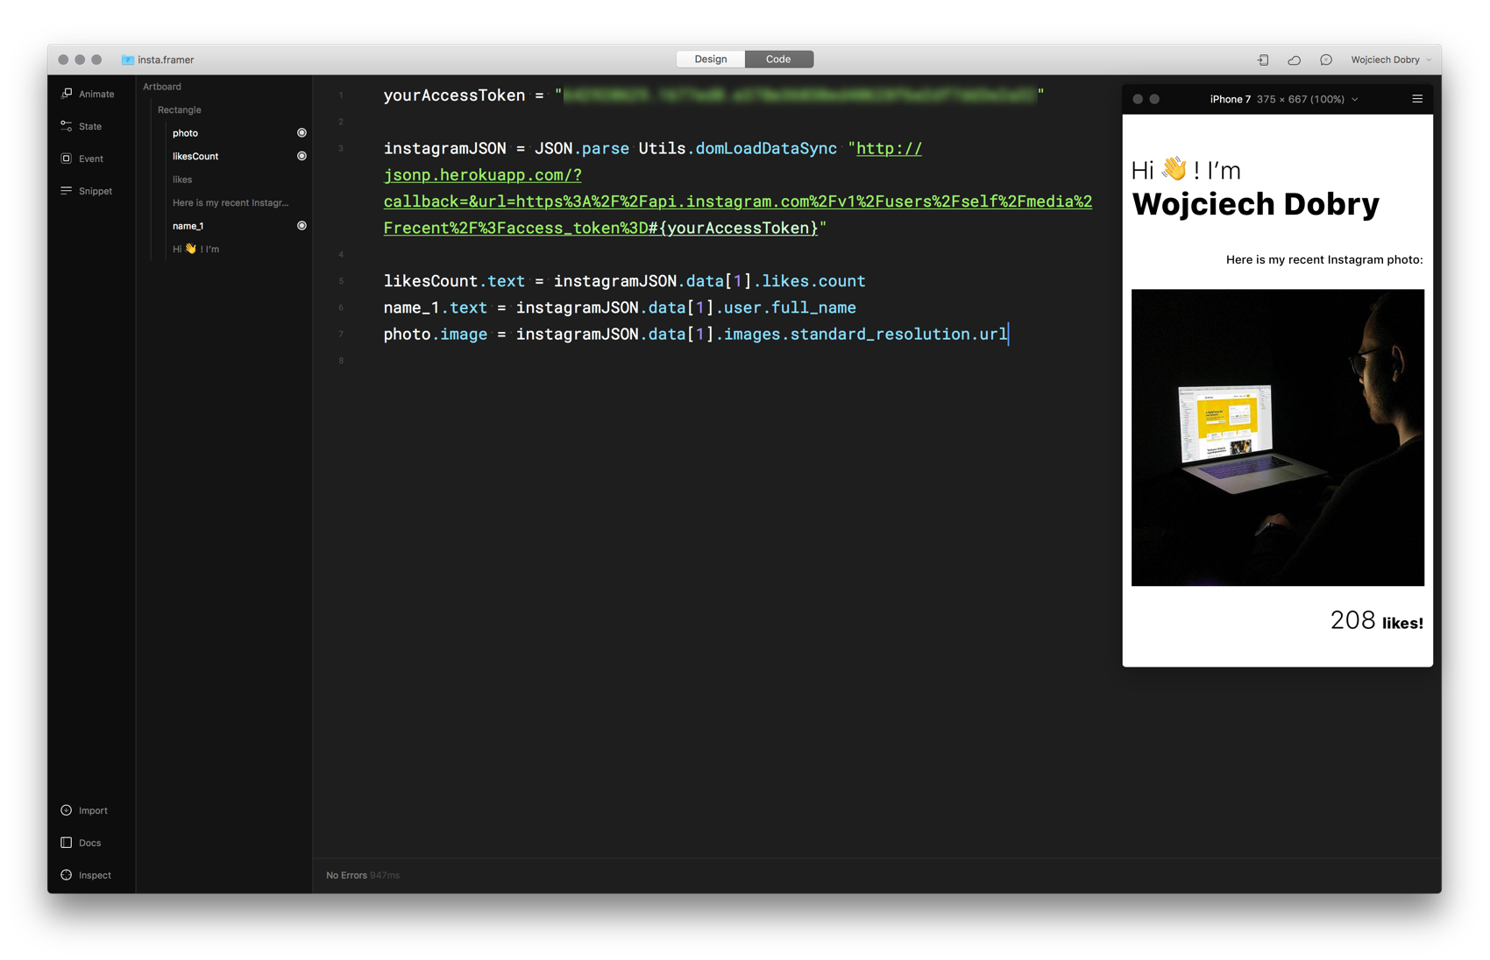
Task: Click the Instagram photo in preview
Action: pyautogui.click(x=1277, y=437)
